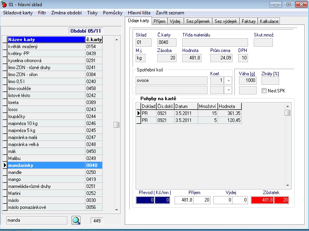This screenshot has height=231, width=309.
Task: Select the Údaje karty tab
Action: [x=138, y=21]
